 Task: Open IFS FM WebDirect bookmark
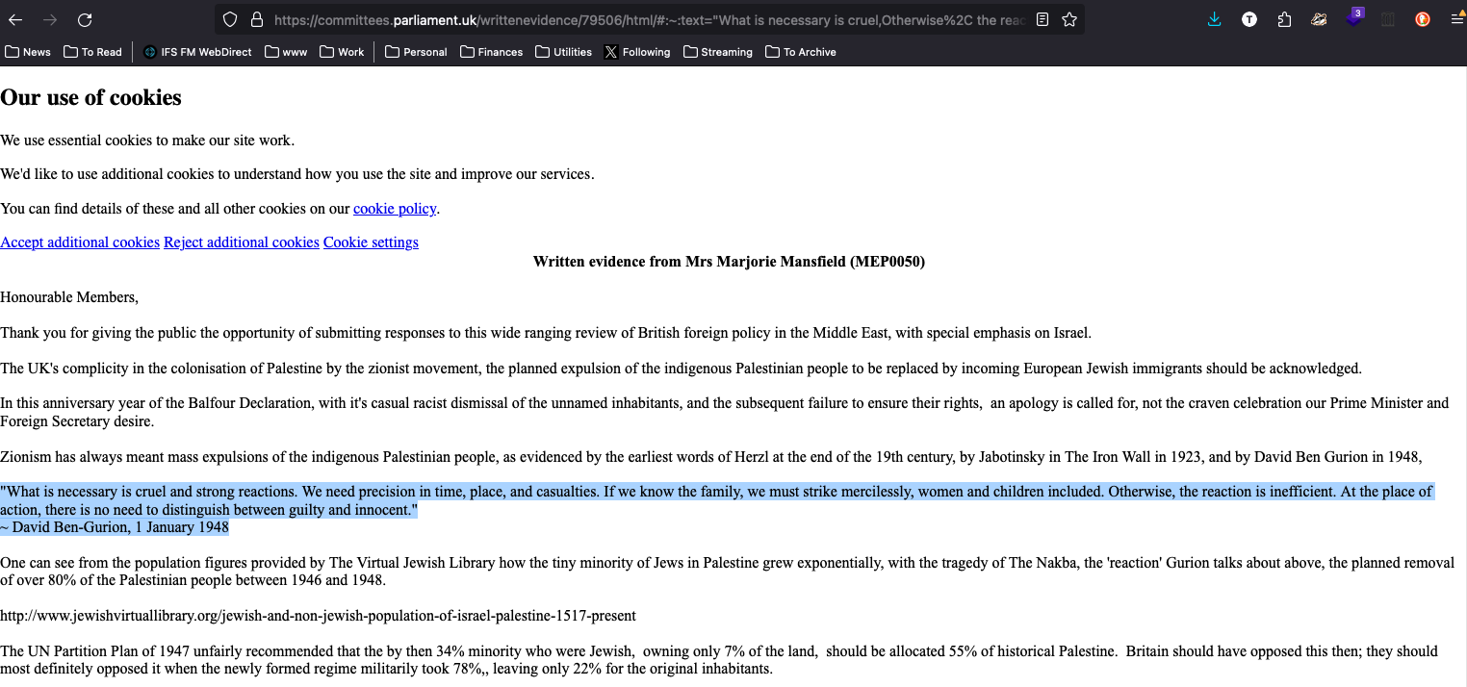[x=197, y=52]
